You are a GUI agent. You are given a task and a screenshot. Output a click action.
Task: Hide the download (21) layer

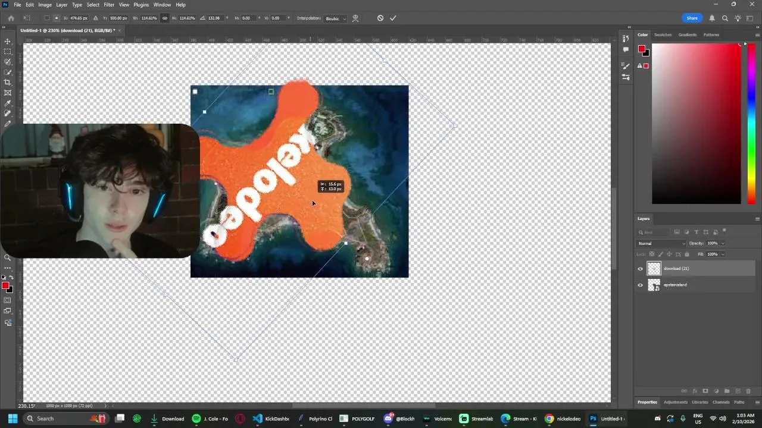(x=641, y=269)
